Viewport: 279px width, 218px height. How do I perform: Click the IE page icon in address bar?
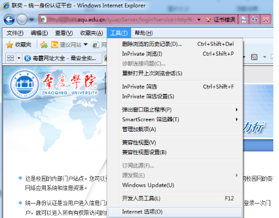coord(43,20)
